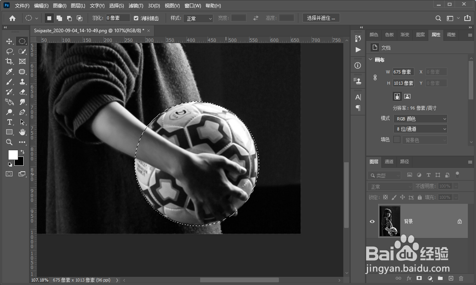Select the Pen tool
The height and width of the screenshot is (285, 476).
(x=22, y=112)
